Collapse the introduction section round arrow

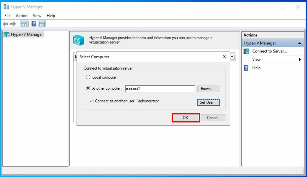(x=232, y=57)
